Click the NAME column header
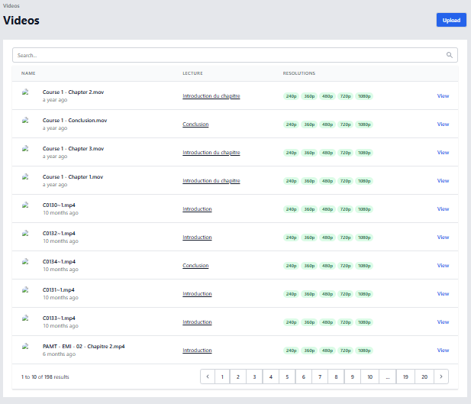The height and width of the screenshot is (404, 471). click(28, 73)
